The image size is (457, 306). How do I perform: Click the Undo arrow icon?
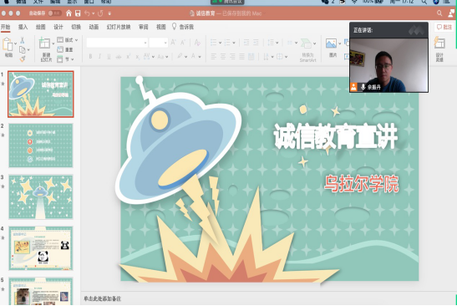tap(87, 13)
